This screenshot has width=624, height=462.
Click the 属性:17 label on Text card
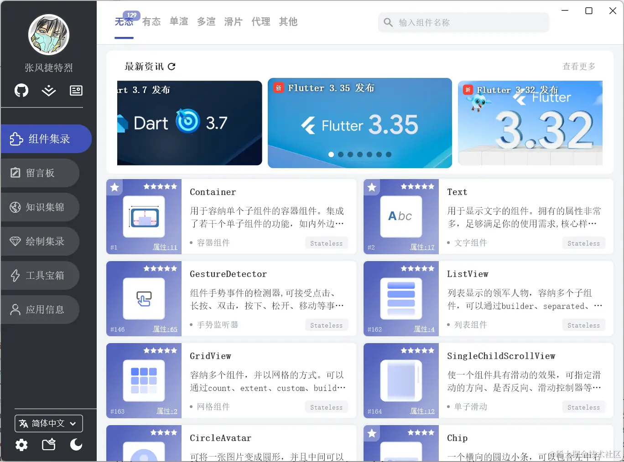click(x=422, y=247)
